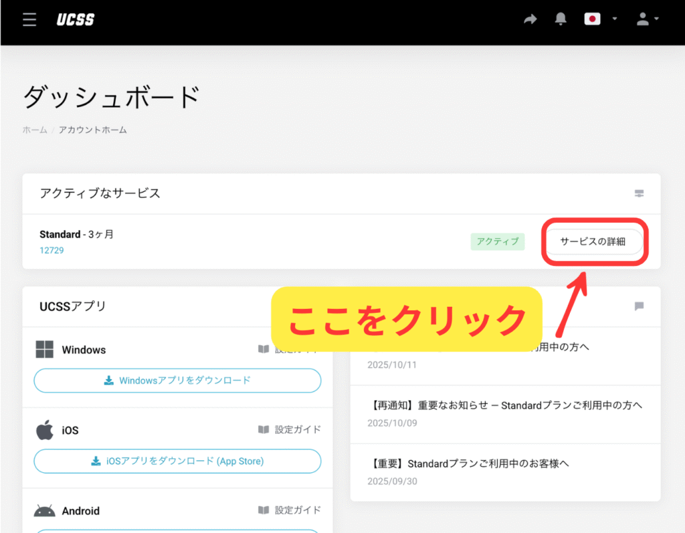Open service ID 12729 link

[x=52, y=250]
